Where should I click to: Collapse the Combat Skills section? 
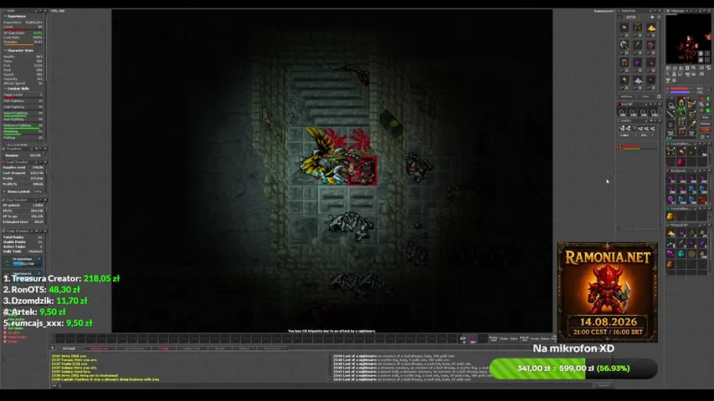[x=5, y=89]
